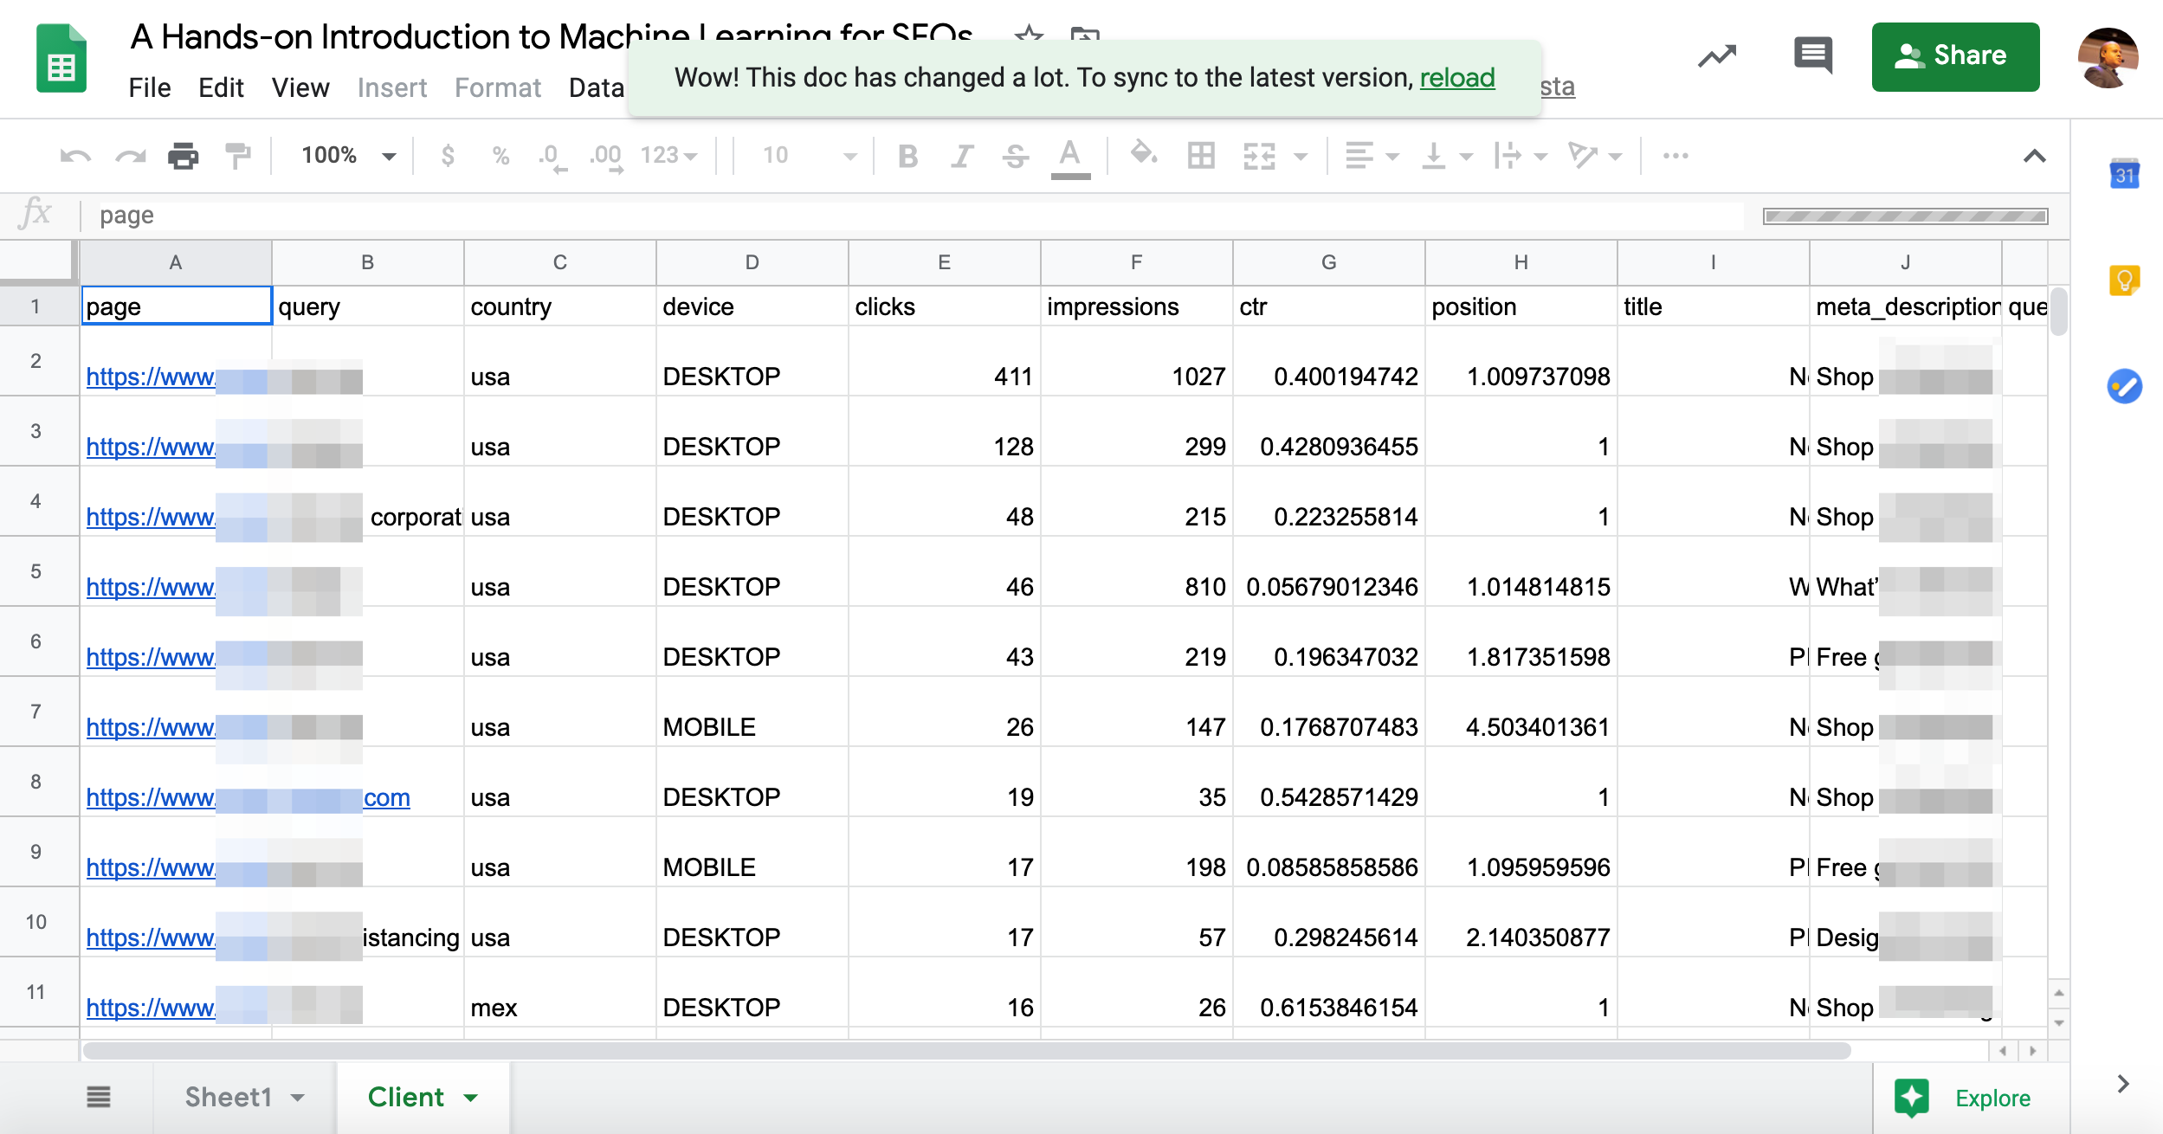This screenshot has width=2163, height=1134.
Task: Click the reload link in notification
Action: click(x=1456, y=78)
